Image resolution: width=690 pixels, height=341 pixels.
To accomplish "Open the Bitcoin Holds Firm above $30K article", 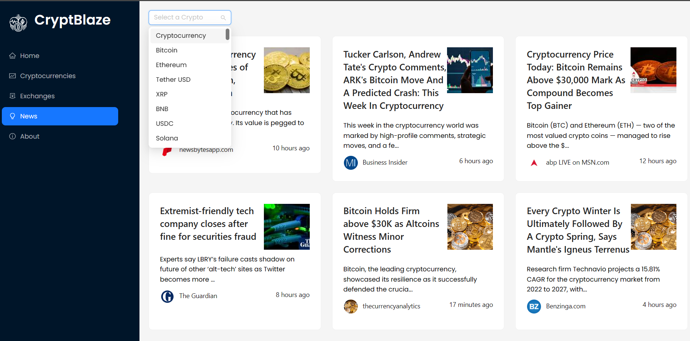I will [391, 230].
